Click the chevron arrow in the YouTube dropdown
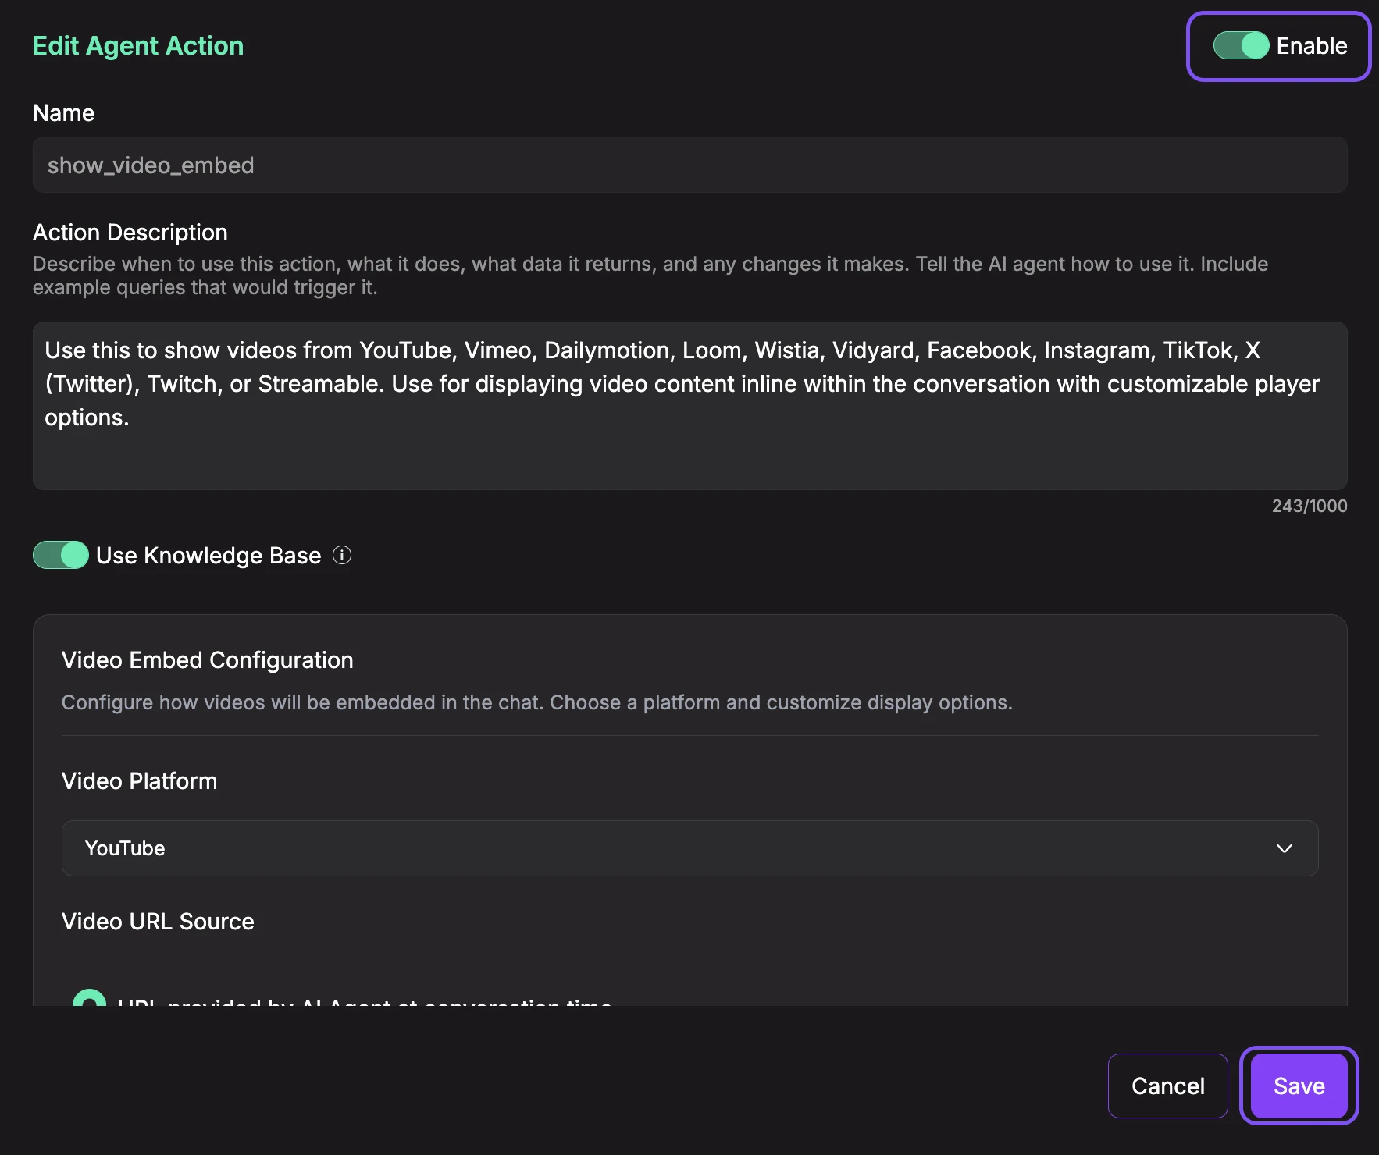The width and height of the screenshot is (1379, 1155). [x=1284, y=848]
